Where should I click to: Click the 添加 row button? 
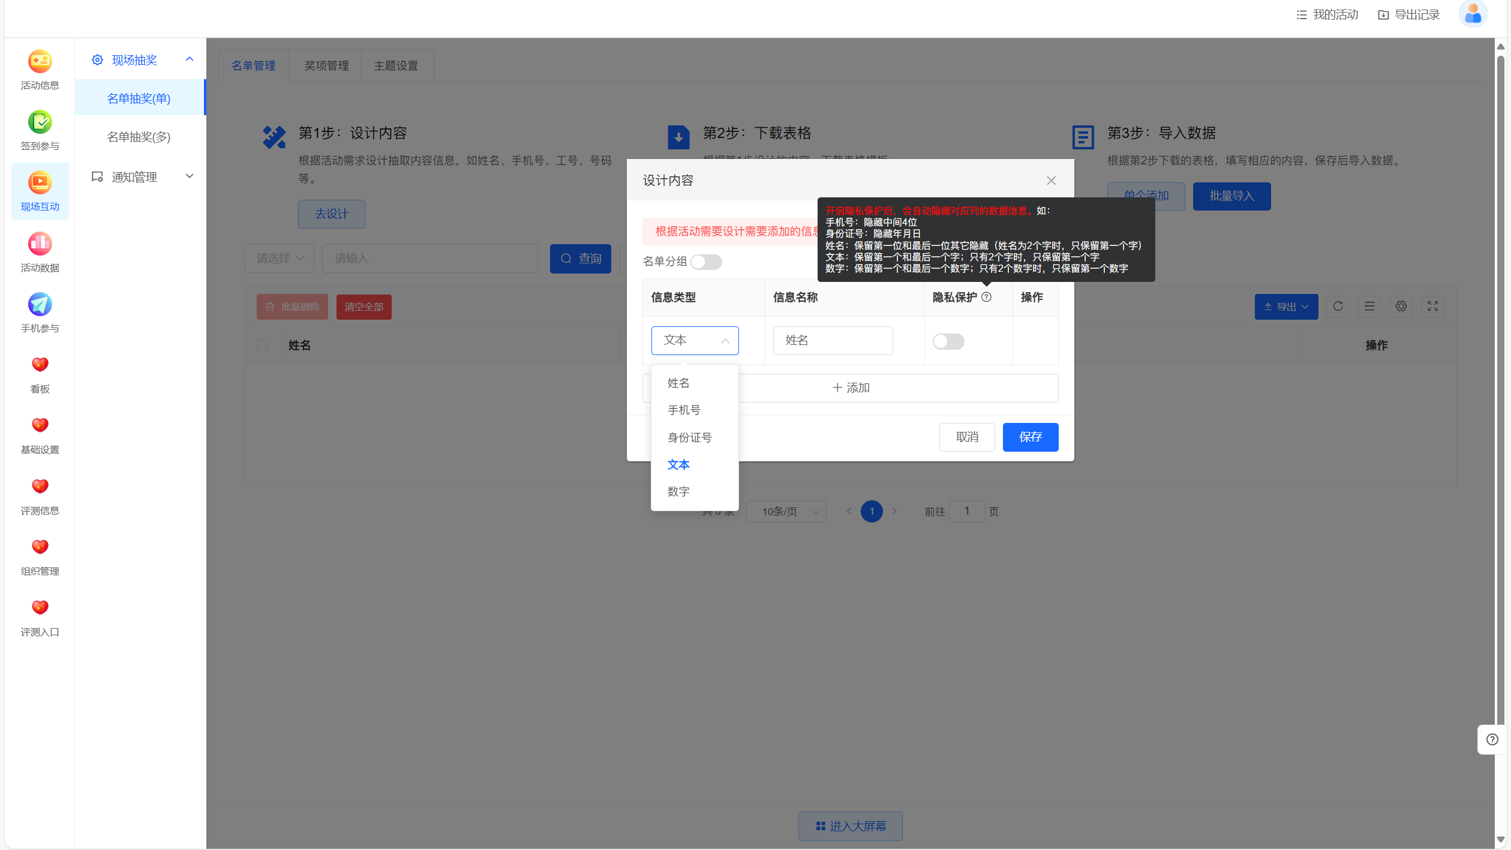(851, 388)
